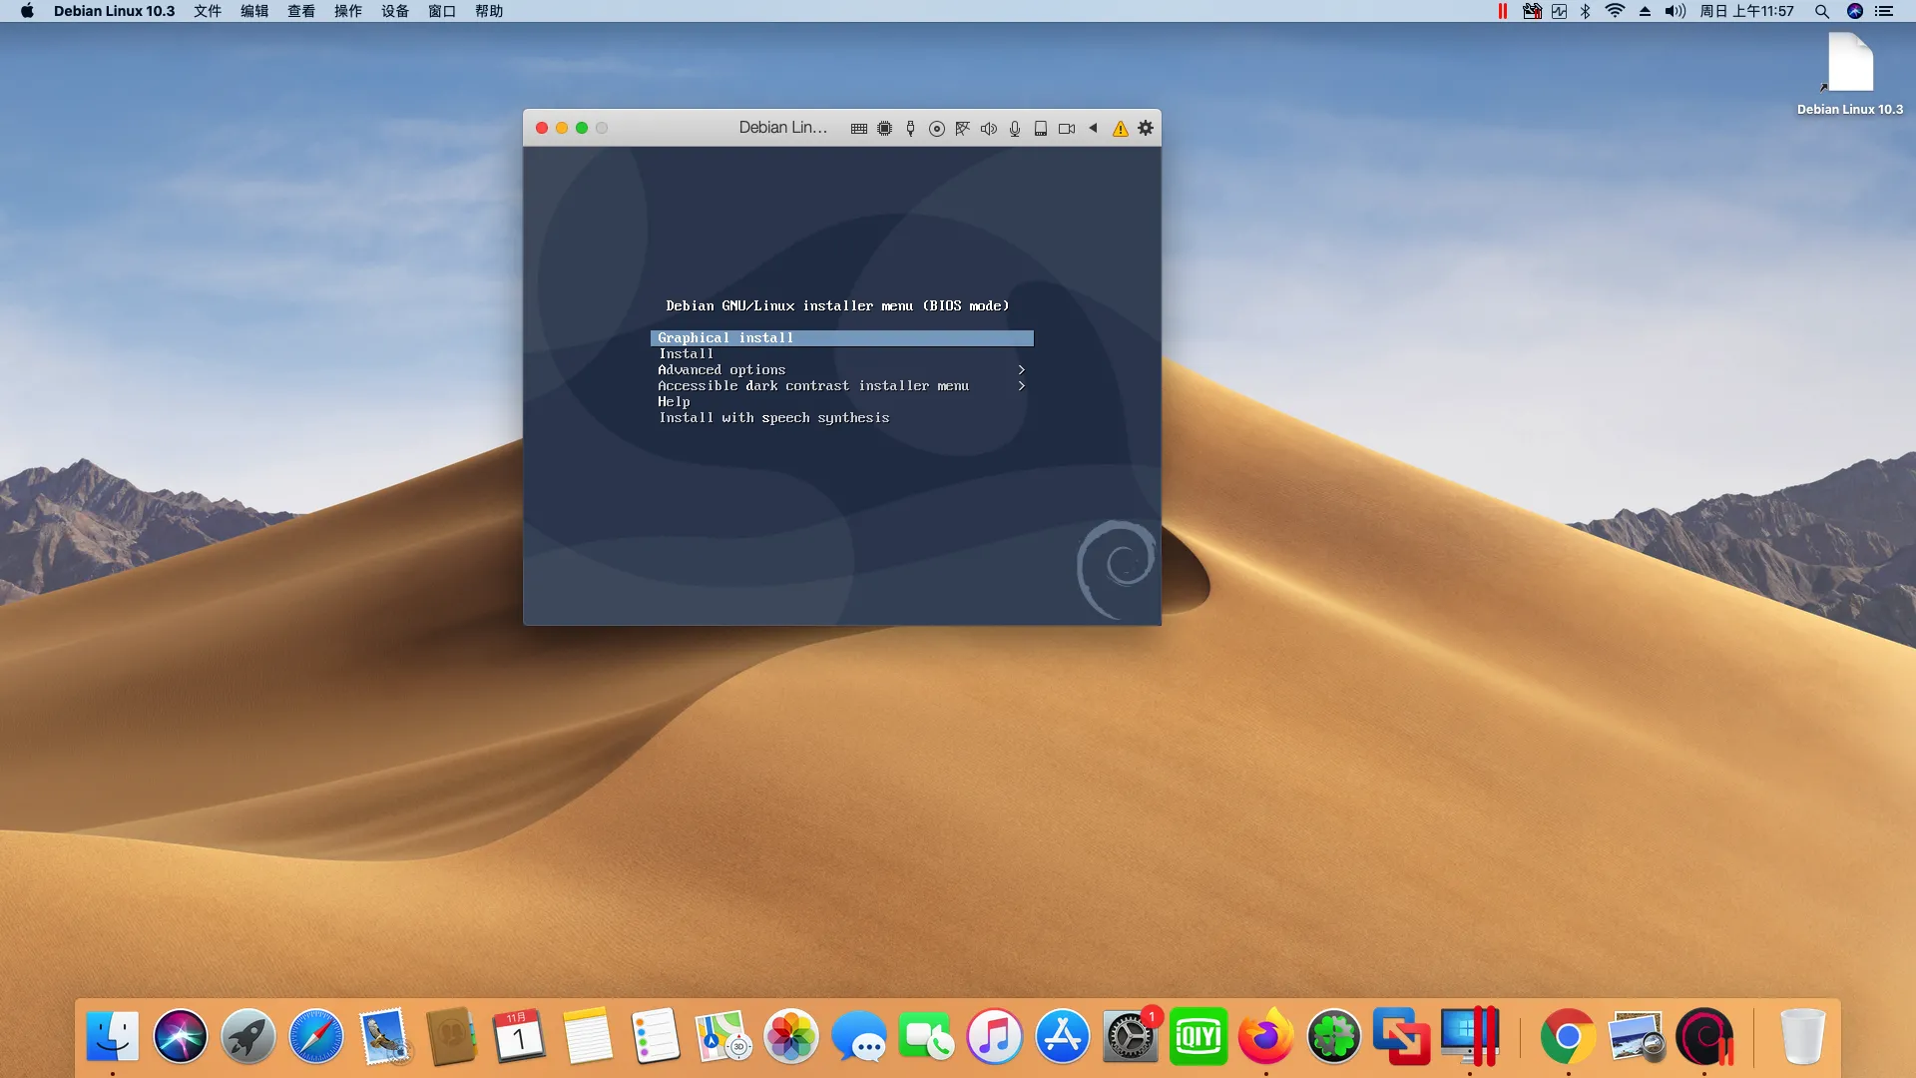This screenshot has height=1078, width=1916.
Task: Open the CPU chip icon in VM toolbar
Action: (x=884, y=129)
